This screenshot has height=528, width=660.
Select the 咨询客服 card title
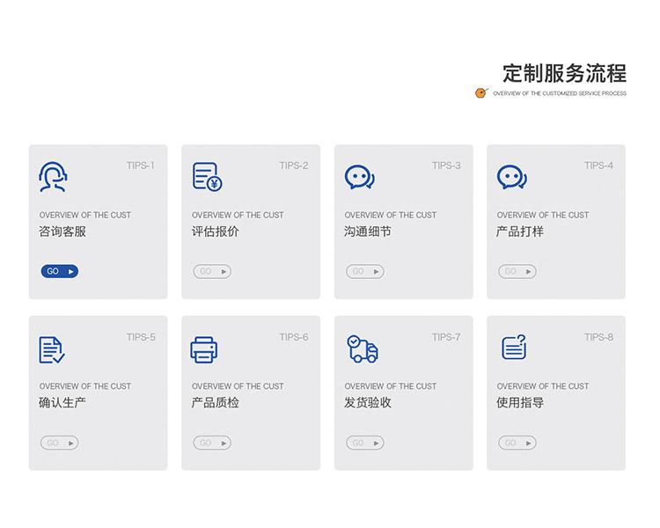coord(62,231)
